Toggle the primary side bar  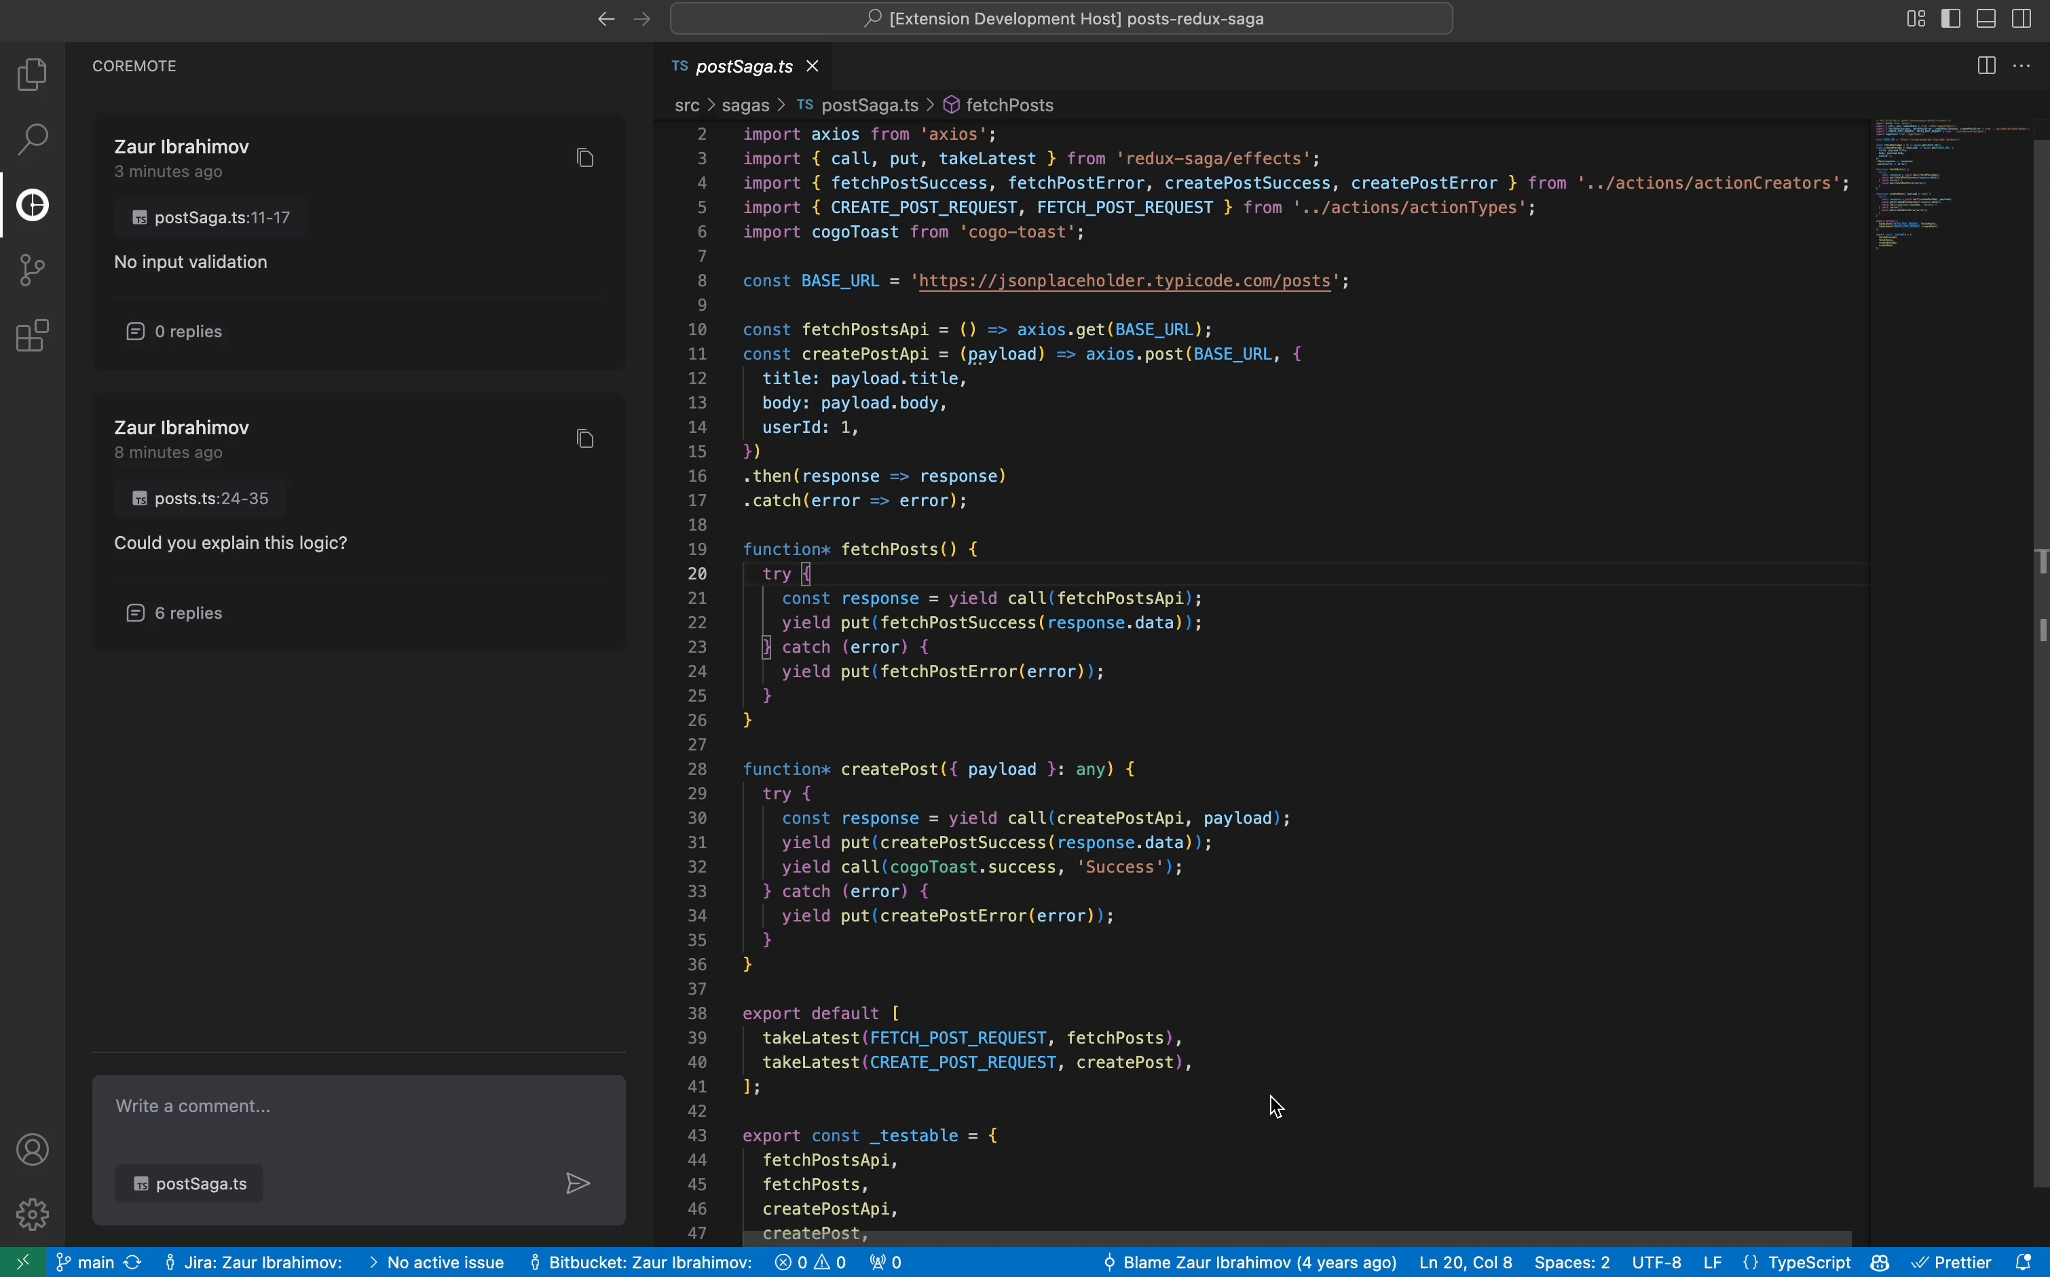pos(1951,18)
